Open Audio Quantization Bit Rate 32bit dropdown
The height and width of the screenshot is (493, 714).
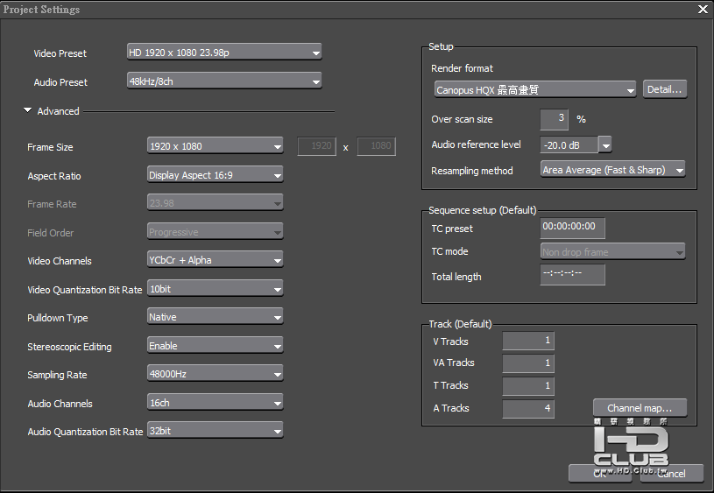coord(215,431)
